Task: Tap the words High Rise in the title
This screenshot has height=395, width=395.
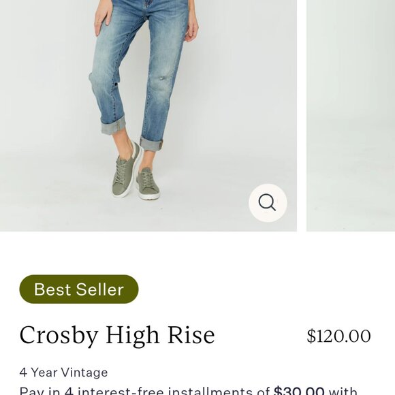Action: 161,335
